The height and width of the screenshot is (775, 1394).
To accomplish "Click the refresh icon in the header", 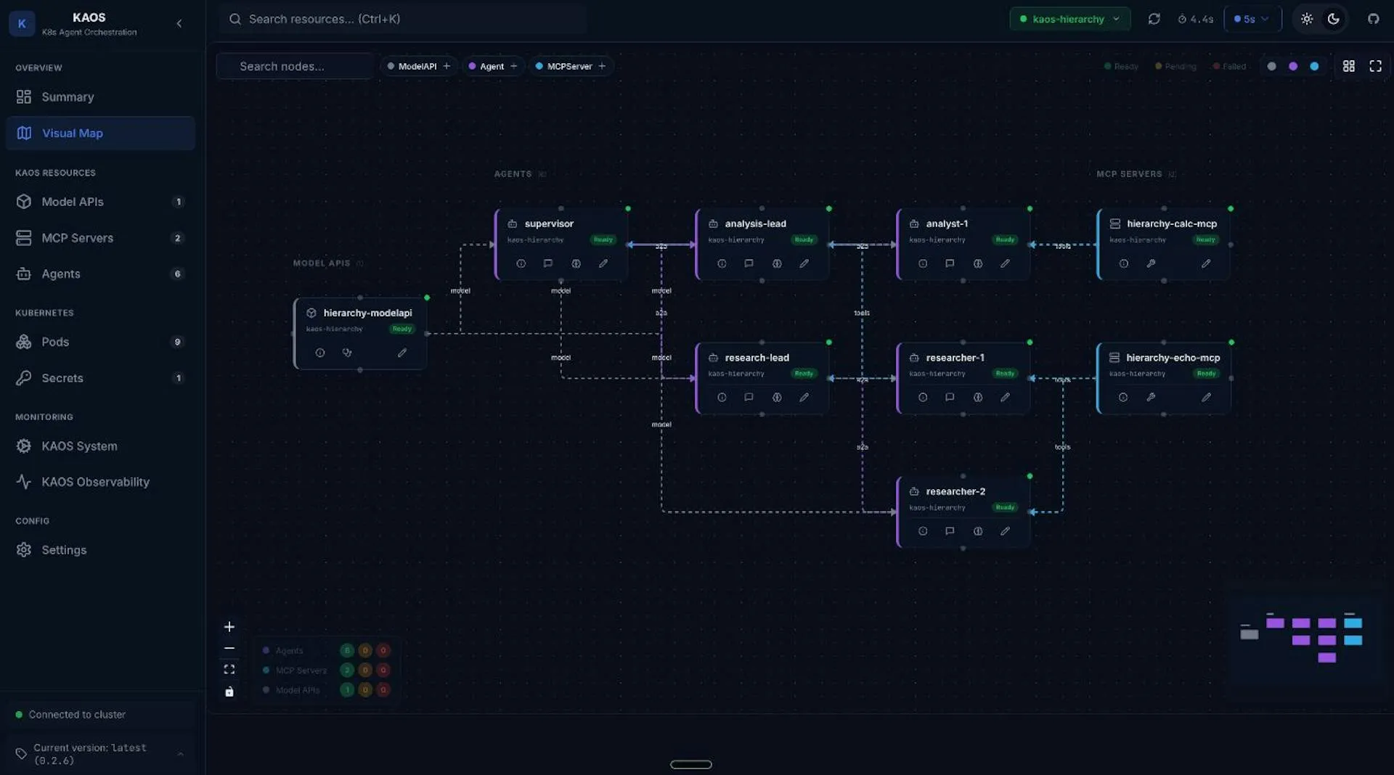I will (1154, 19).
